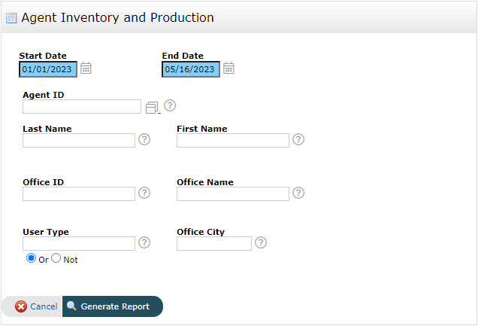Show help for Office ID field
This screenshot has width=478, height=326.
(144, 193)
